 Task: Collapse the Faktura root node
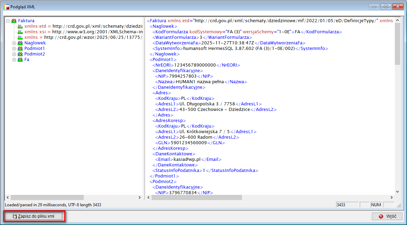coord(8,21)
